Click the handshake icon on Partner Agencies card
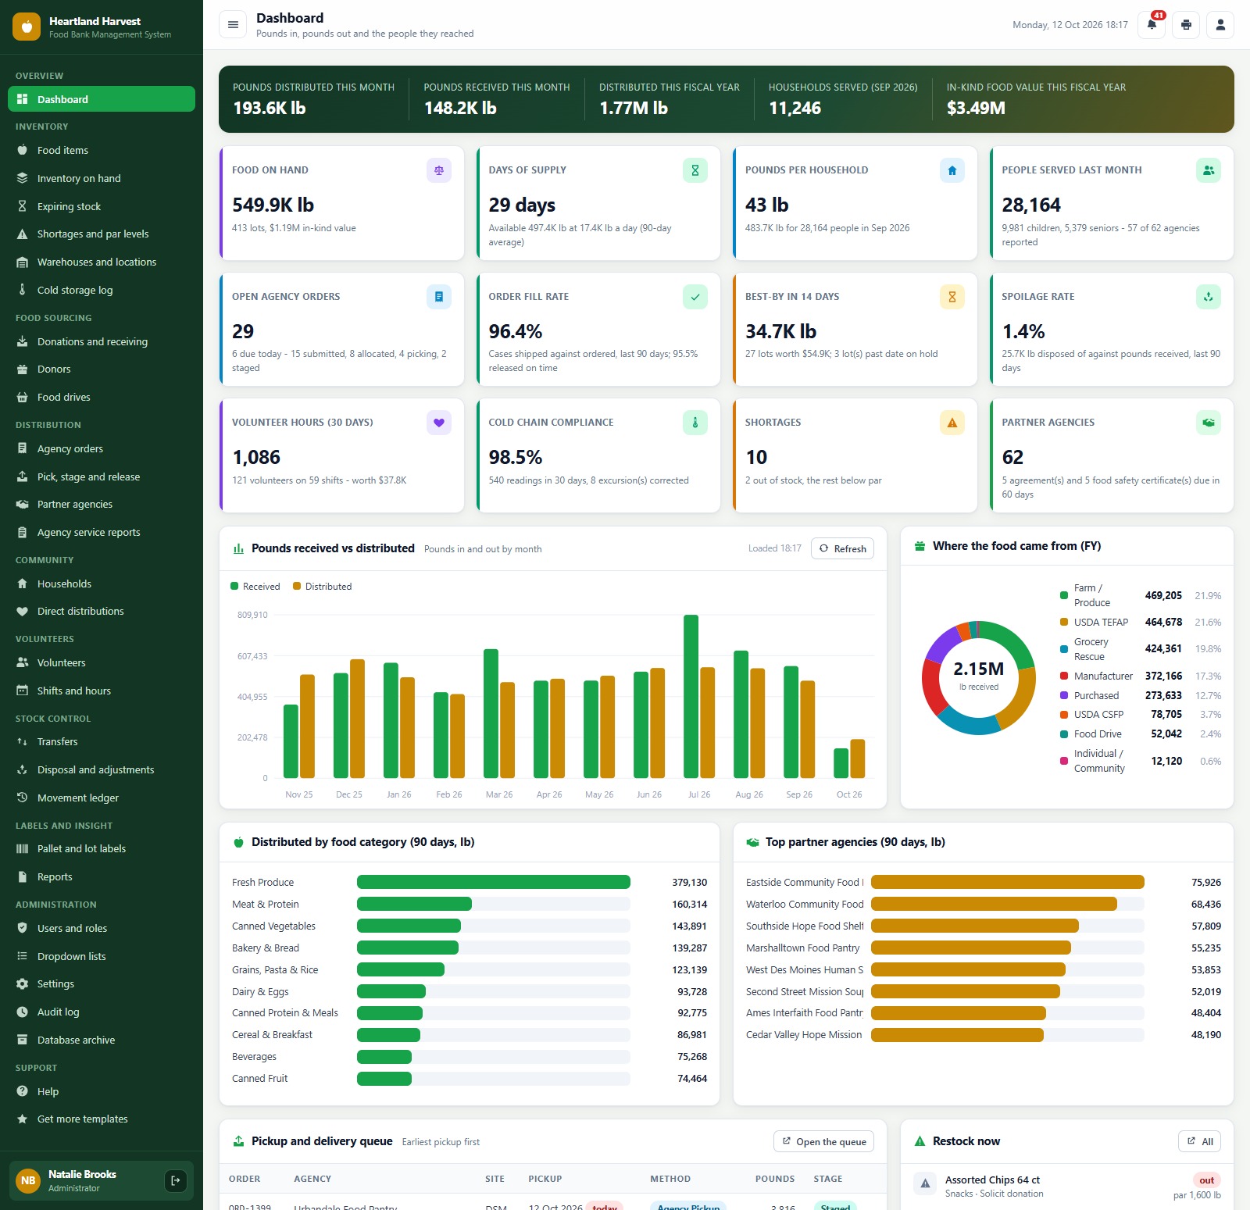Image resolution: width=1250 pixels, height=1210 pixels. 1209,423
